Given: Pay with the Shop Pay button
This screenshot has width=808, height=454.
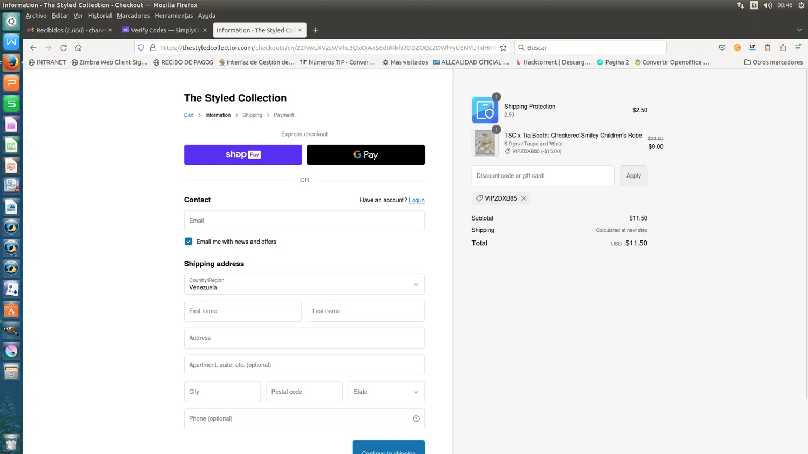Looking at the screenshot, I should [x=243, y=154].
